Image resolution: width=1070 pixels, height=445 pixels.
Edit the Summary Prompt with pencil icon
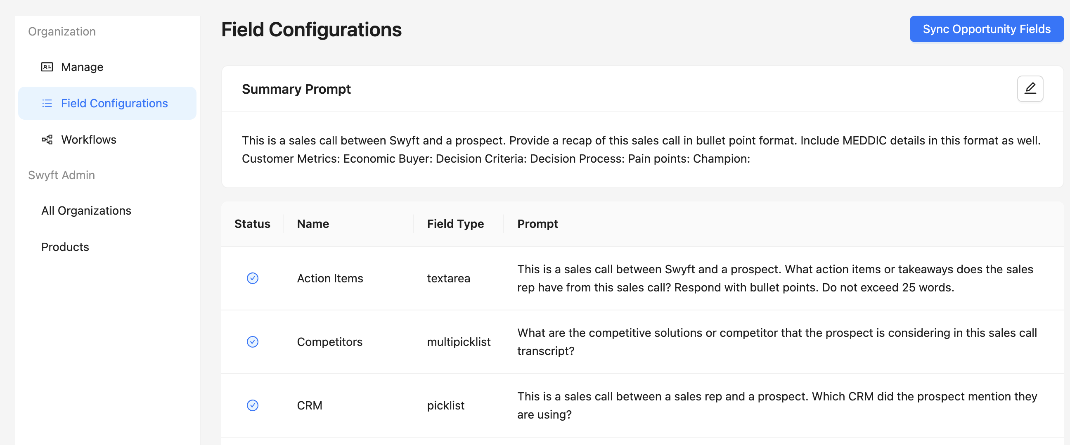1029,88
